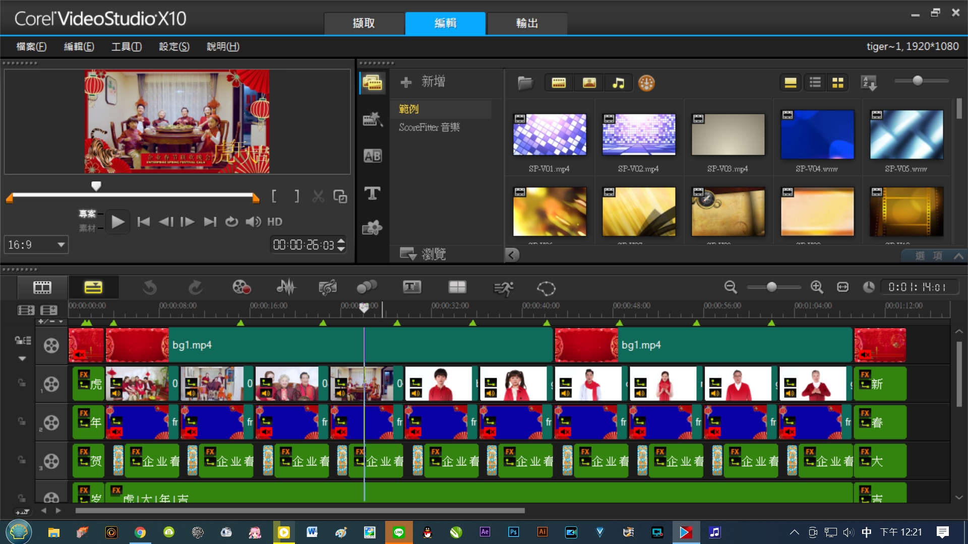This screenshot has height=544, width=968.
Task: Click the 瀏覽 browse button
Action: click(x=422, y=254)
